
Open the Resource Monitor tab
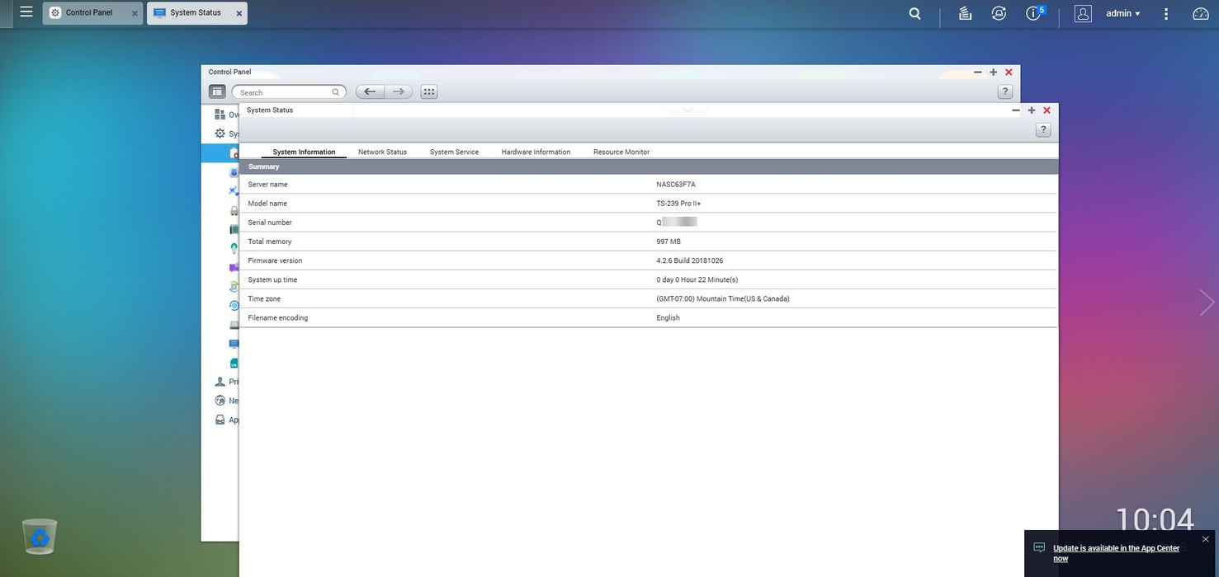[x=621, y=152]
